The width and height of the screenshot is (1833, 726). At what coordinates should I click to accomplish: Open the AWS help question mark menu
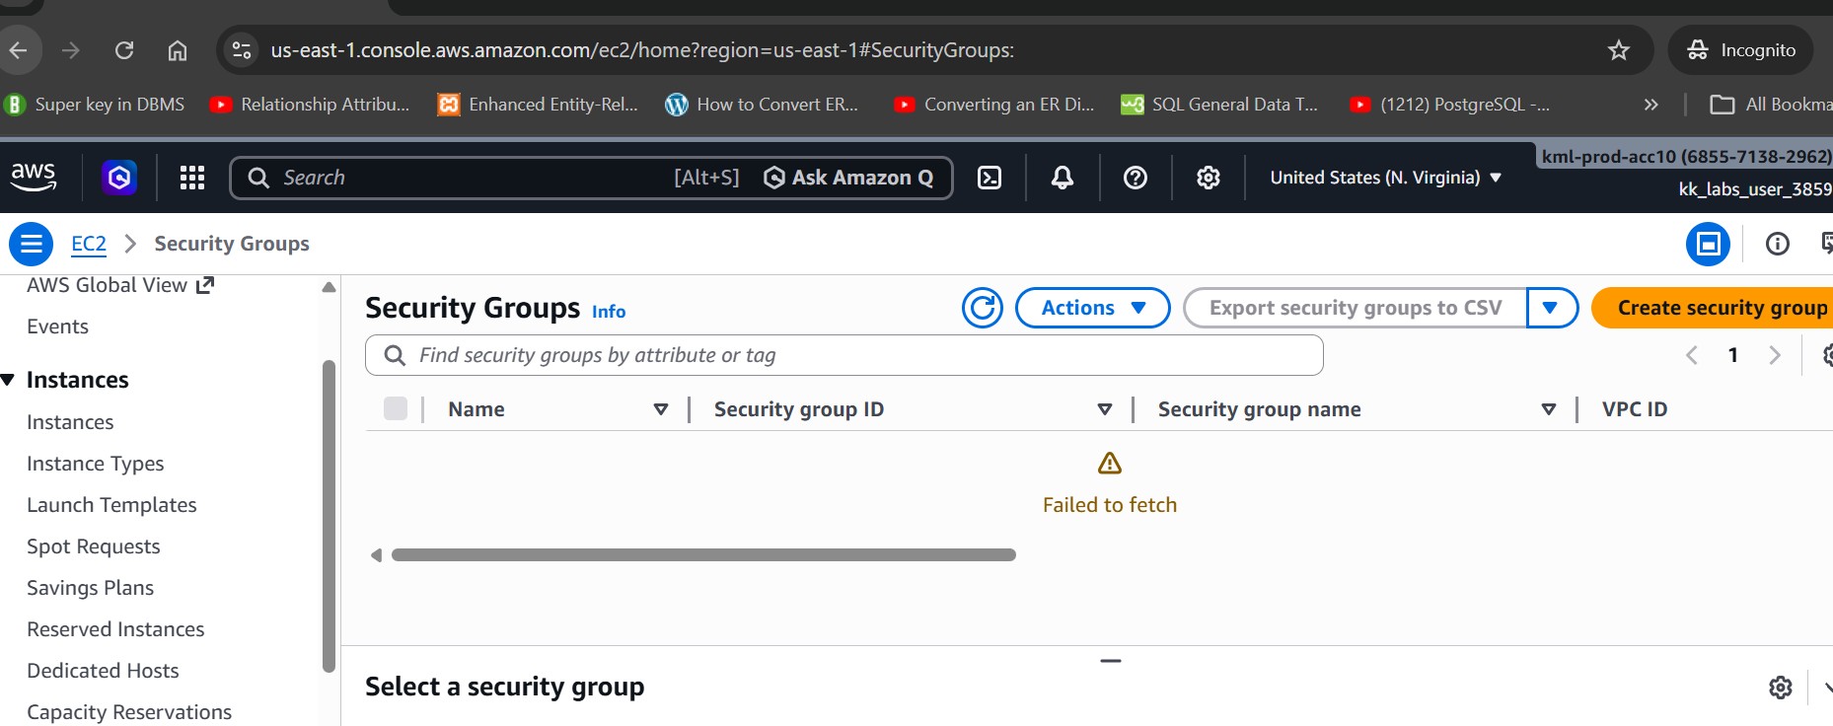pyautogui.click(x=1136, y=178)
